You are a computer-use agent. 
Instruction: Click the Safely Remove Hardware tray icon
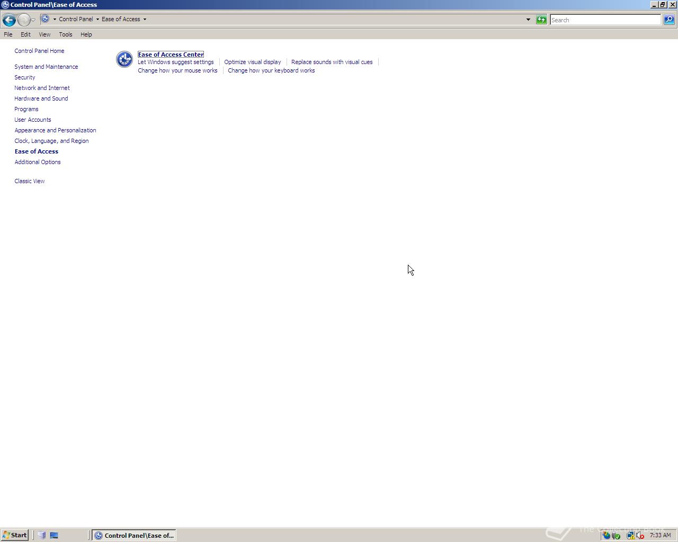pos(616,536)
